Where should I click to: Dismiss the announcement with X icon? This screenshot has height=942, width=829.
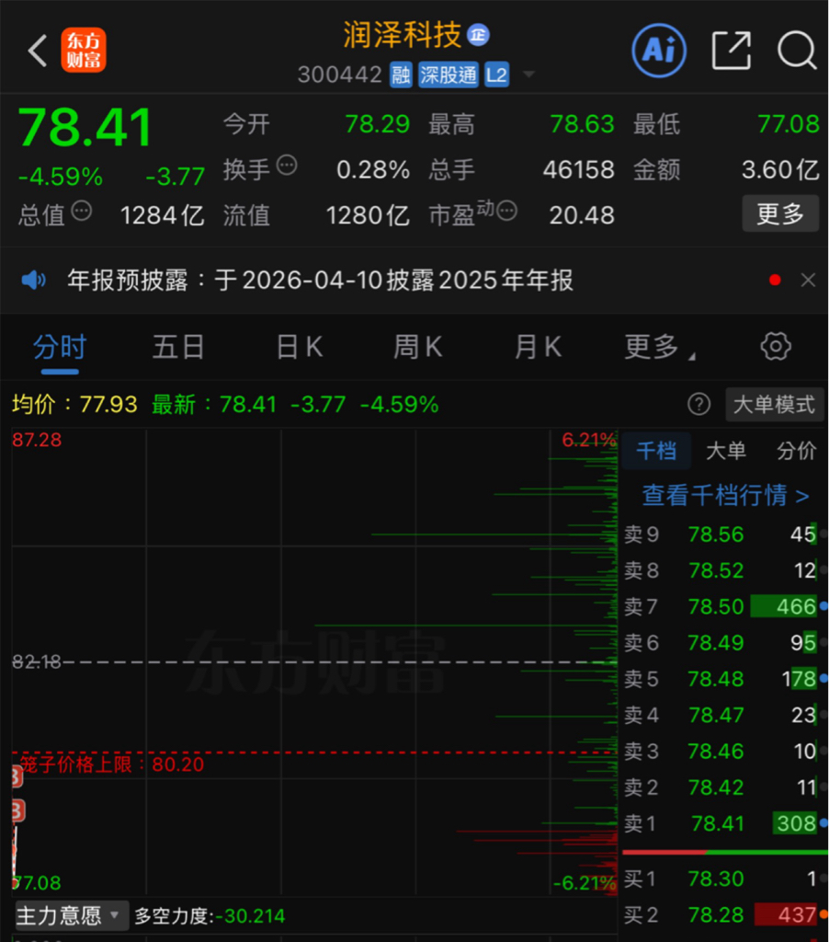click(x=808, y=280)
